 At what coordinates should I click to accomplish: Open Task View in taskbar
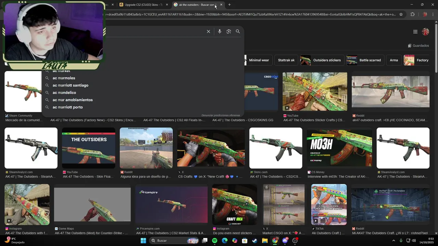point(205,241)
